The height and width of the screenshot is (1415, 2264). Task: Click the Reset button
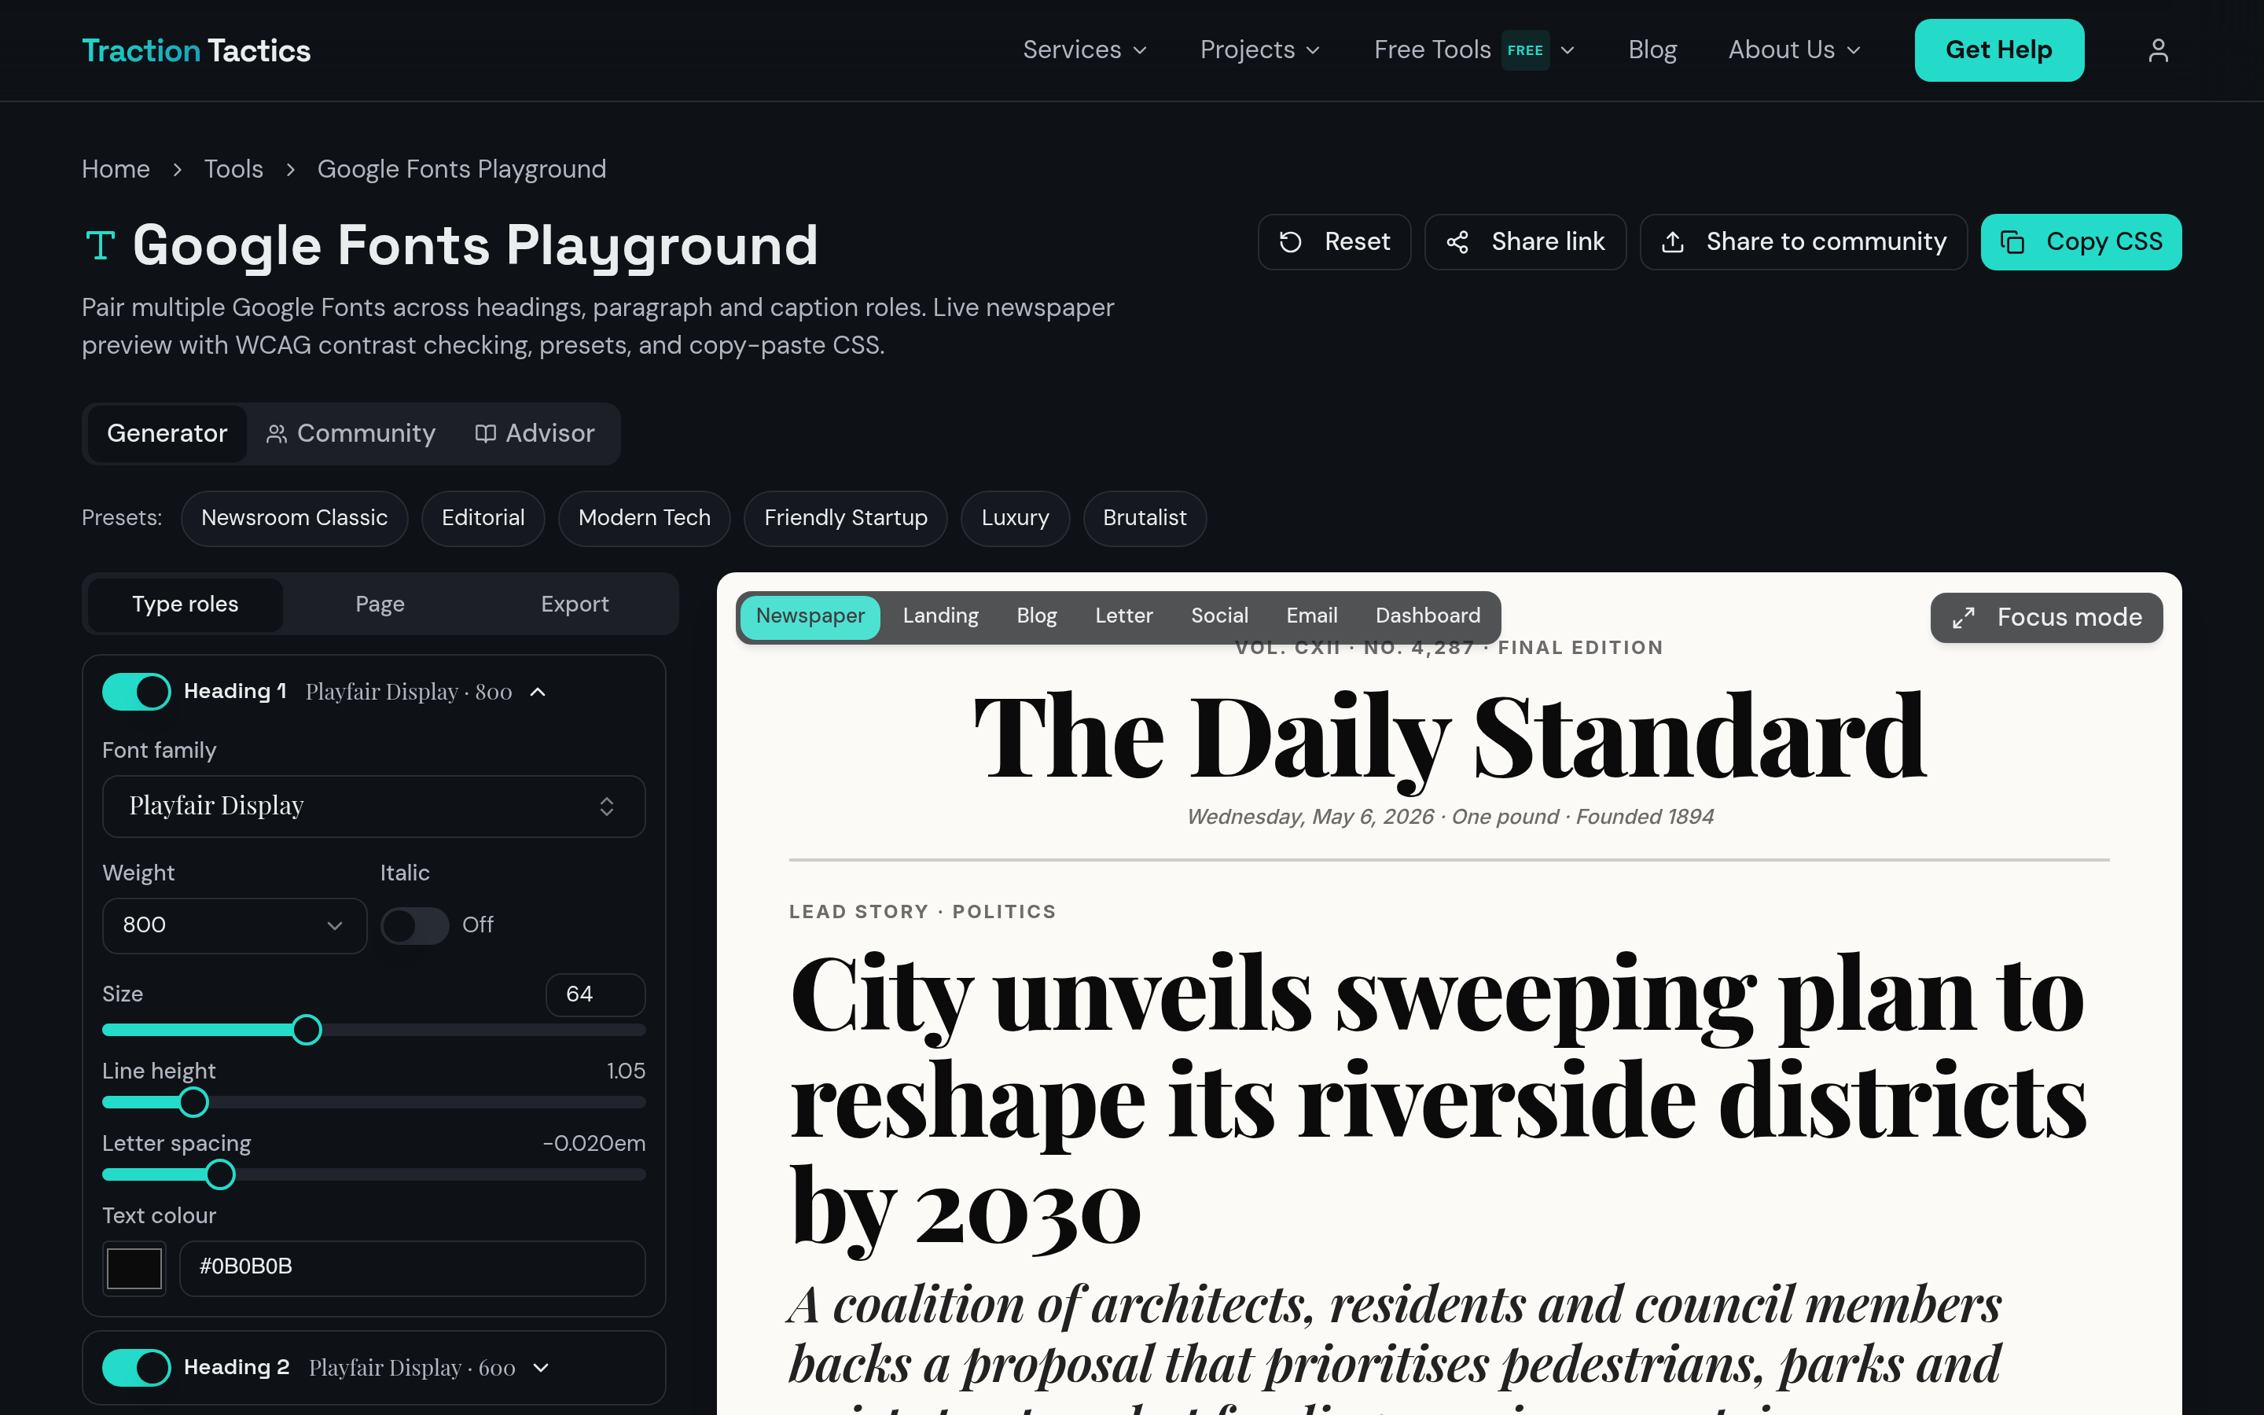[x=1334, y=242]
